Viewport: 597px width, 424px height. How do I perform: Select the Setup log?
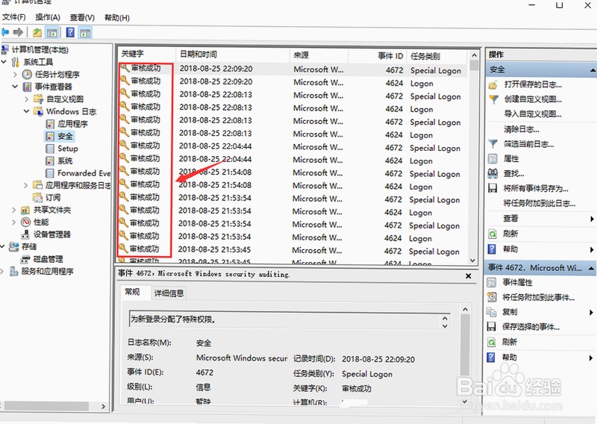pyautogui.click(x=67, y=149)
